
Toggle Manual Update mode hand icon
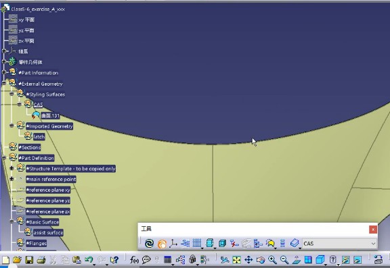[x=162, y=244]
